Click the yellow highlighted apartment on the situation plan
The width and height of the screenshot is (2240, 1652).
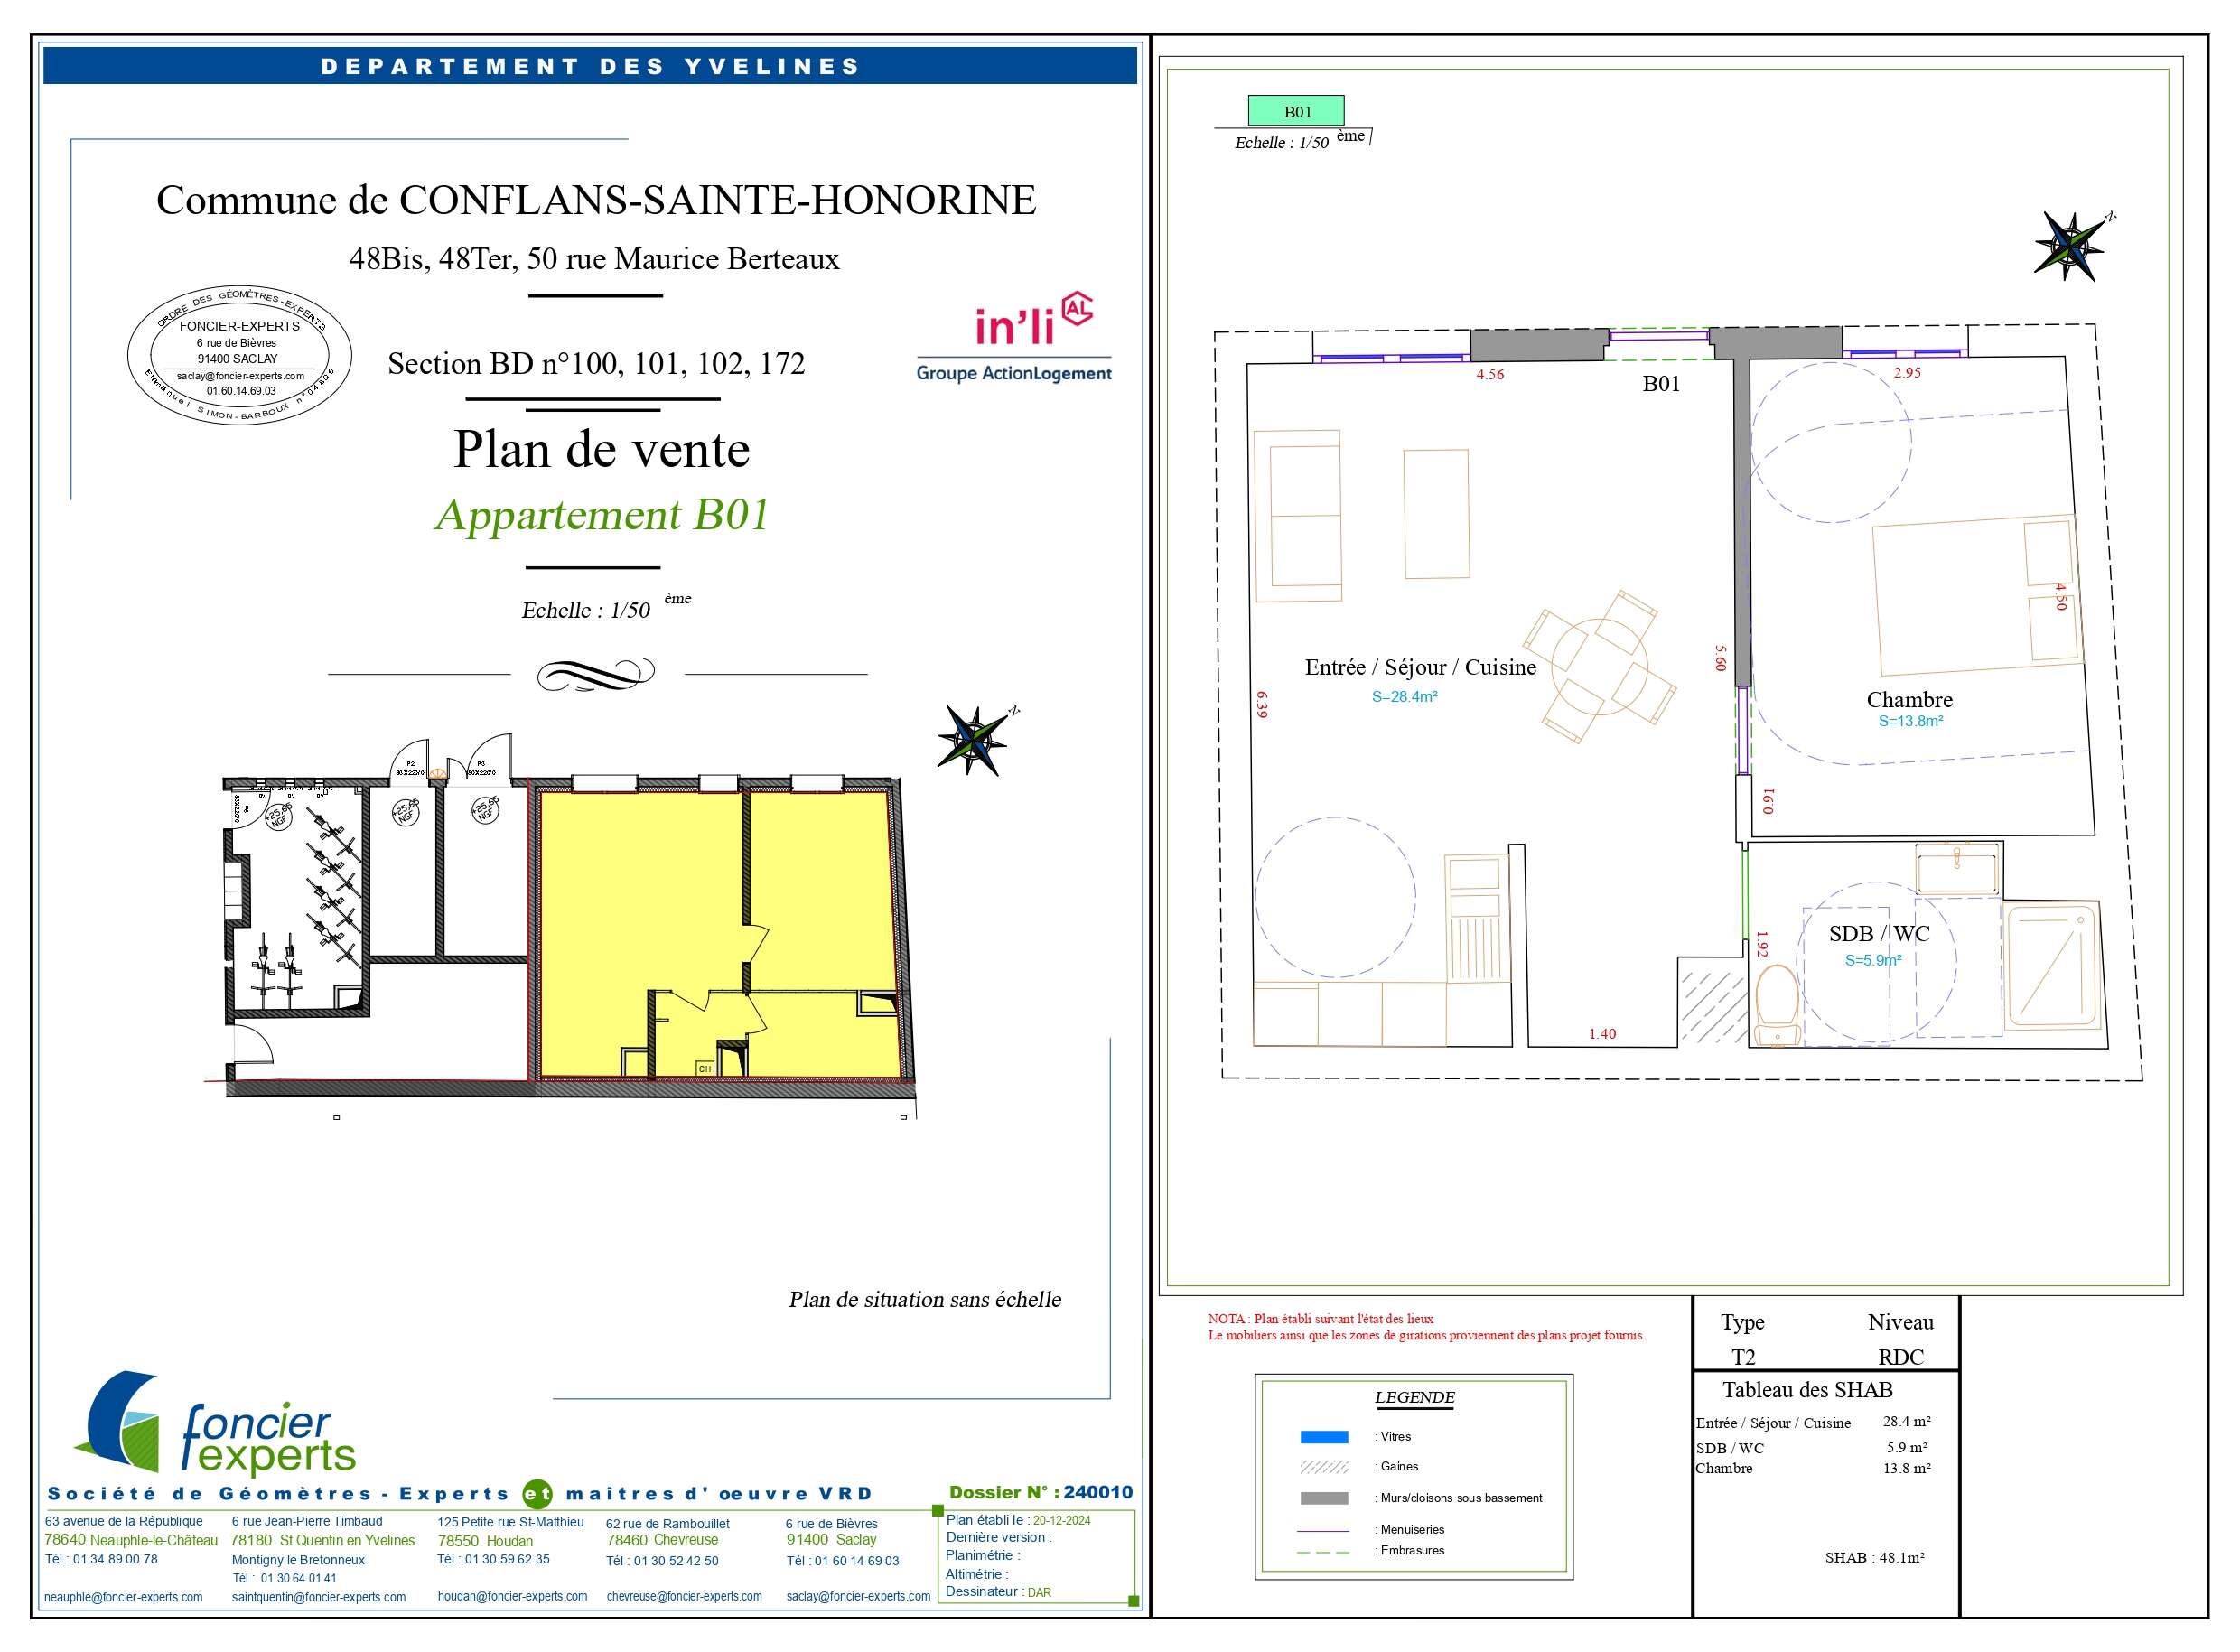coord(640,890)
